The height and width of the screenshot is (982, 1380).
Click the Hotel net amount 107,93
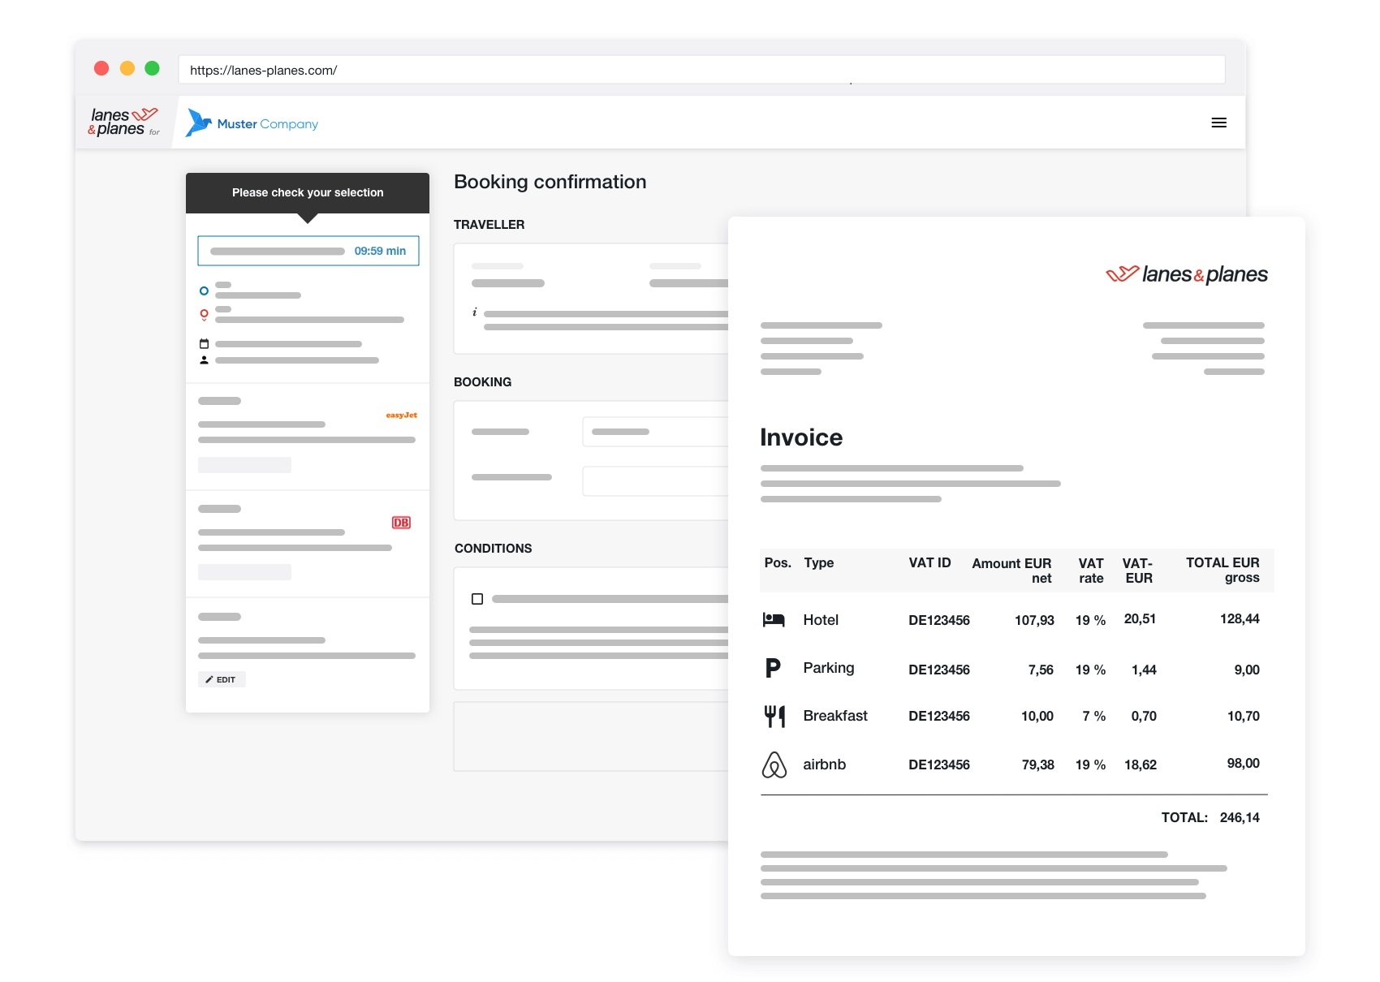point(1034,621)
